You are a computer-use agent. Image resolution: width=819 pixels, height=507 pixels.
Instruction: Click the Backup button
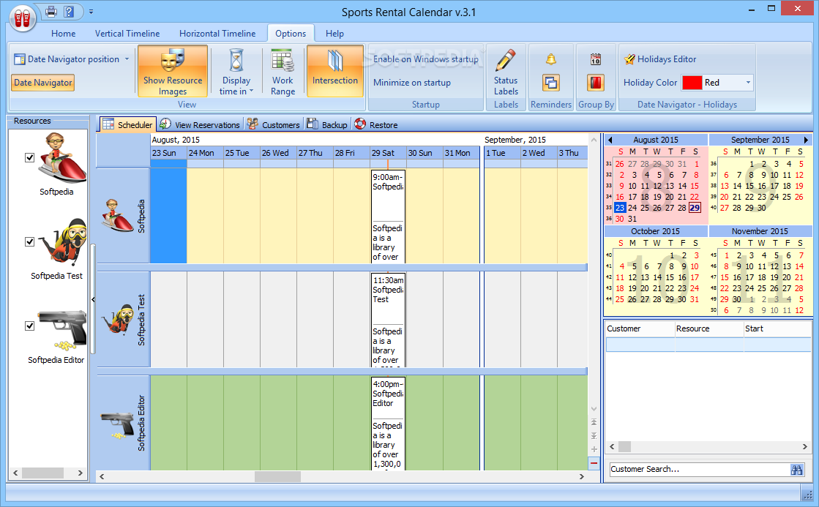327,125
